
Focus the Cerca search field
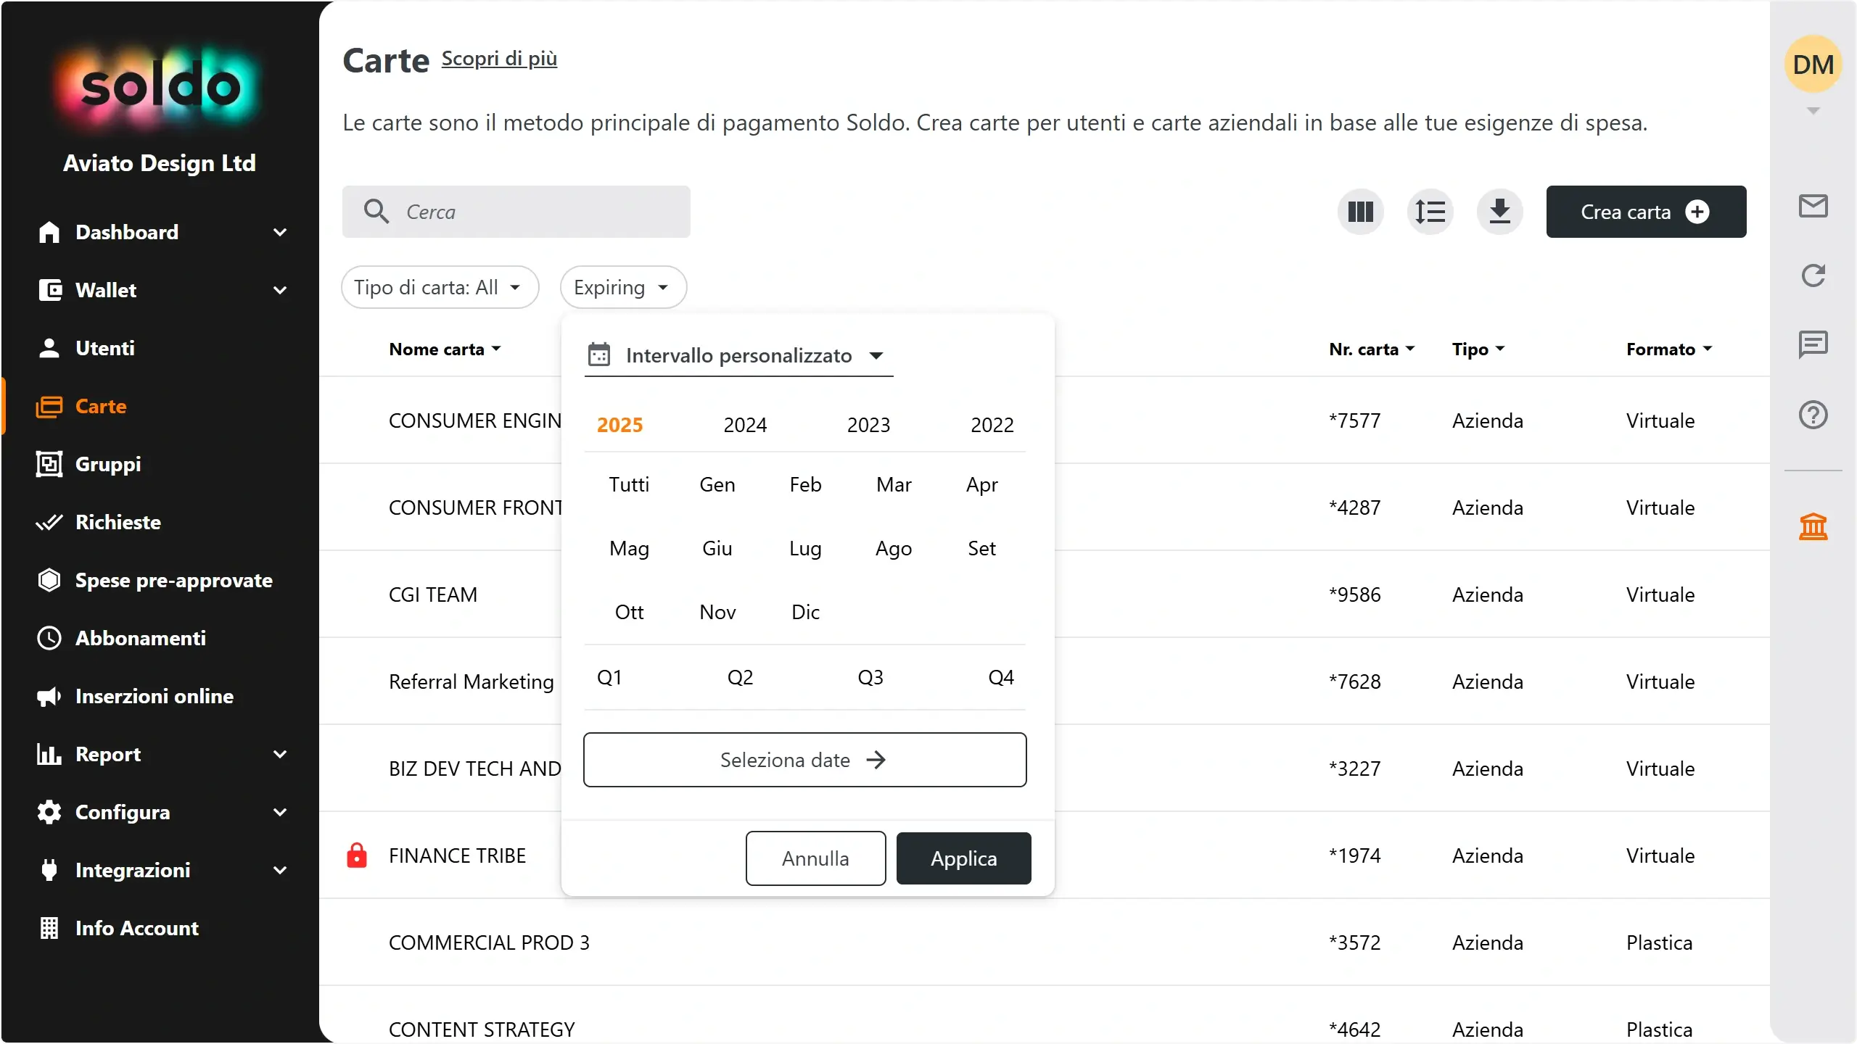tap(516, 212)
